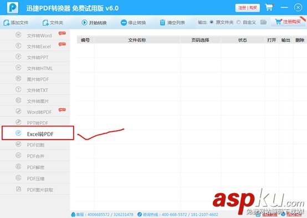307x218 pixels.
Task: Select the Excel转PDF entry
Action: pyautogui.click(x=38, y=133)
